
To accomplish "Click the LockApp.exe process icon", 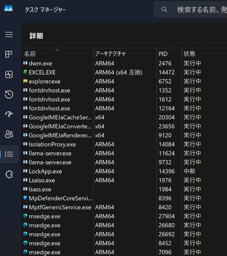I will pos(25,171).
